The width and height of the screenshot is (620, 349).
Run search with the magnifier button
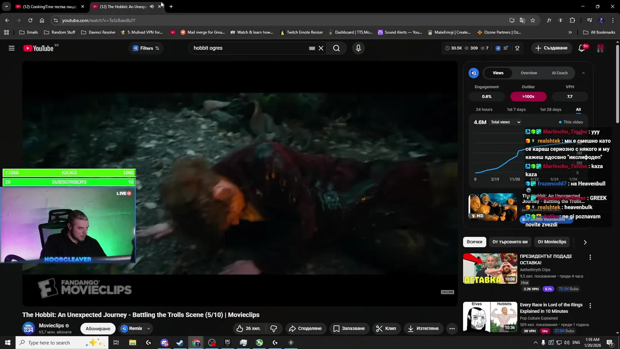[x=336, y=48]
